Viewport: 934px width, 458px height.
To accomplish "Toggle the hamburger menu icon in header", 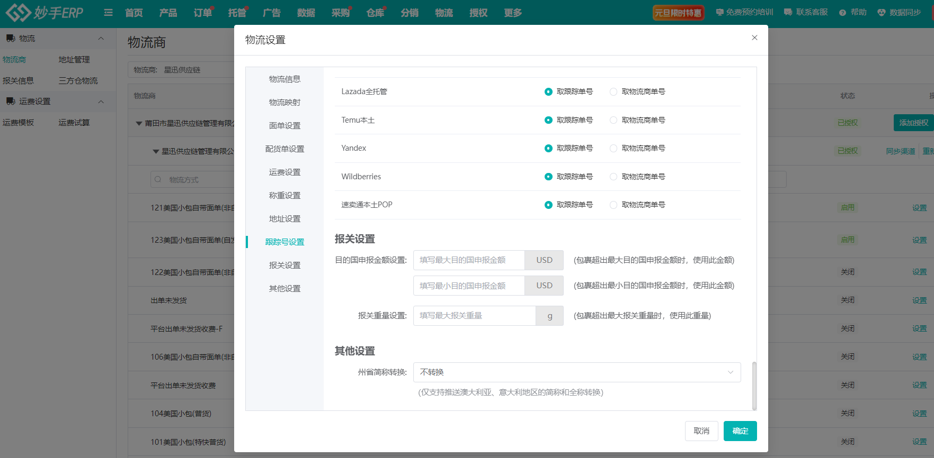I will [108, 13].
